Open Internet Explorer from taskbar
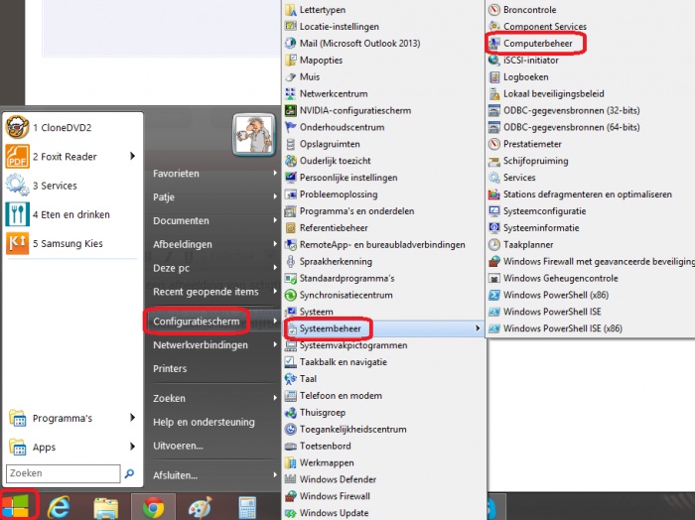The width and height of the screenshot is (695, 520). (x=59, y=507)
